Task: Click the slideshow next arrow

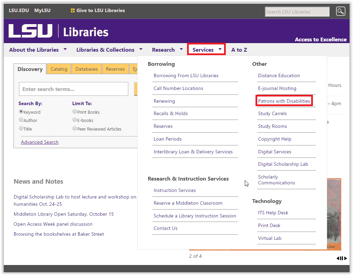Action: pos(346,258)
